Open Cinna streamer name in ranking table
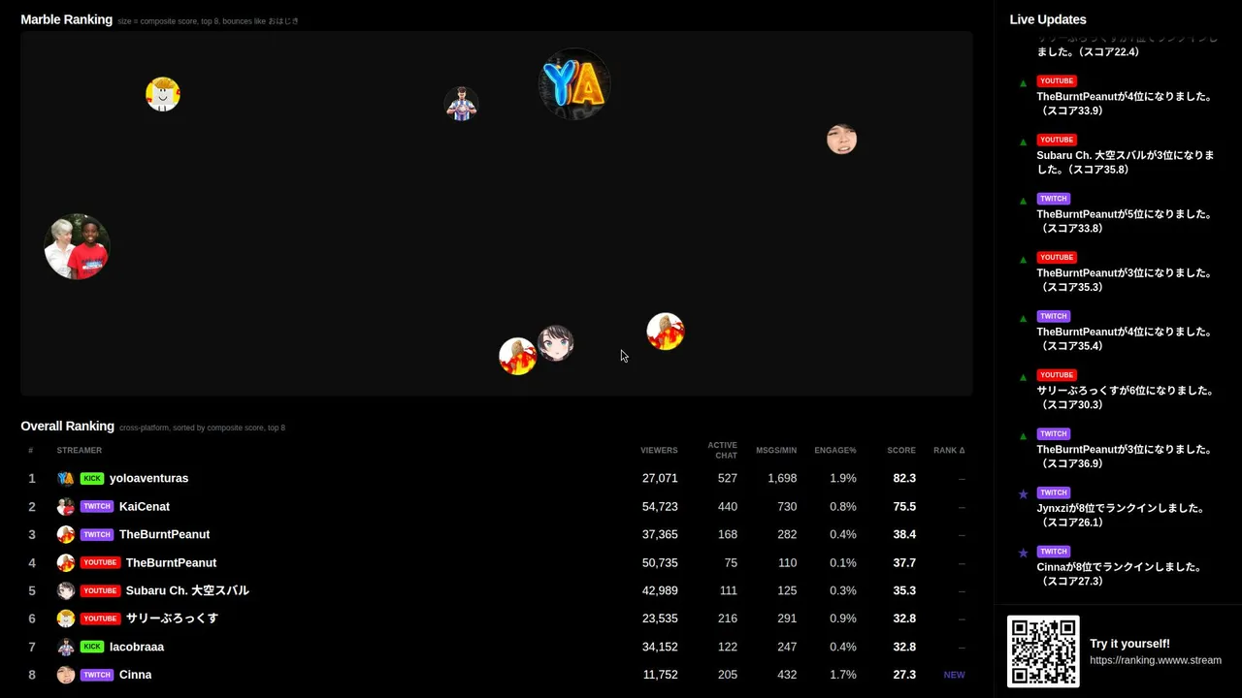 coord(136,675)
